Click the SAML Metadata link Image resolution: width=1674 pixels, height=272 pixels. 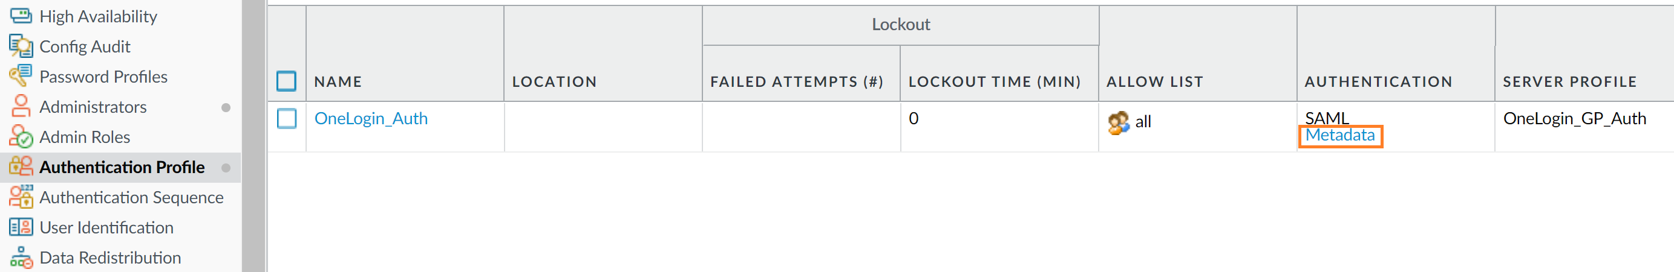coord(1340,135)
